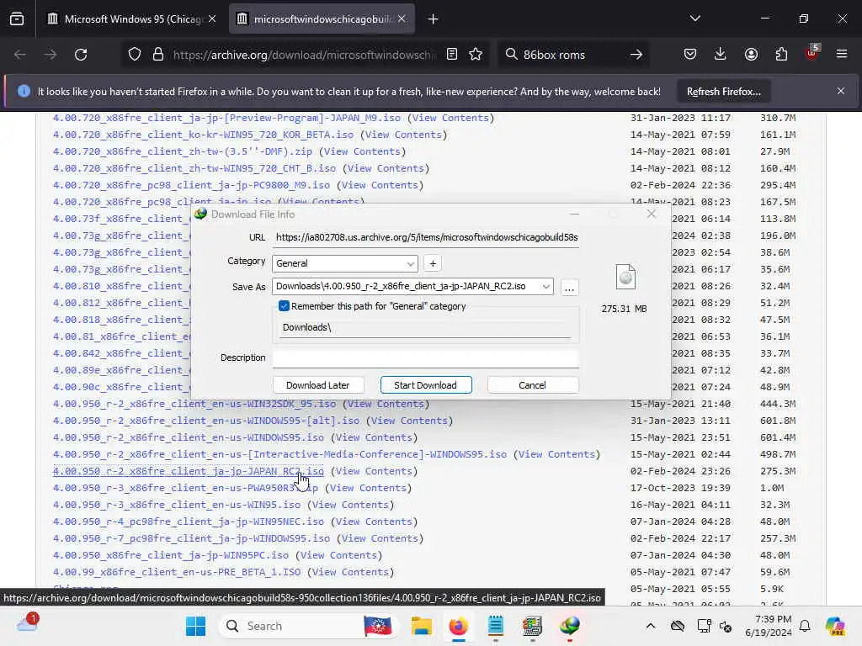Show hidden system tray icons chevron

[x=651, y=626]
